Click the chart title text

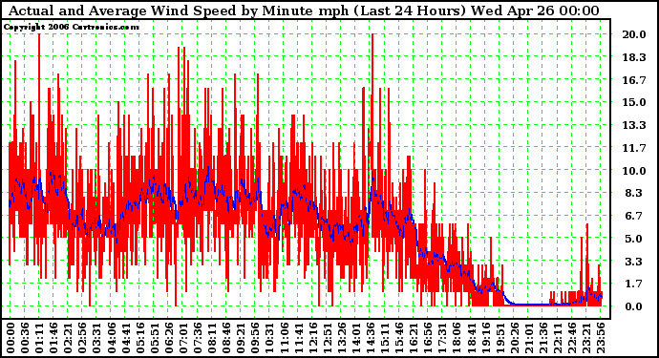coord(304,11)
